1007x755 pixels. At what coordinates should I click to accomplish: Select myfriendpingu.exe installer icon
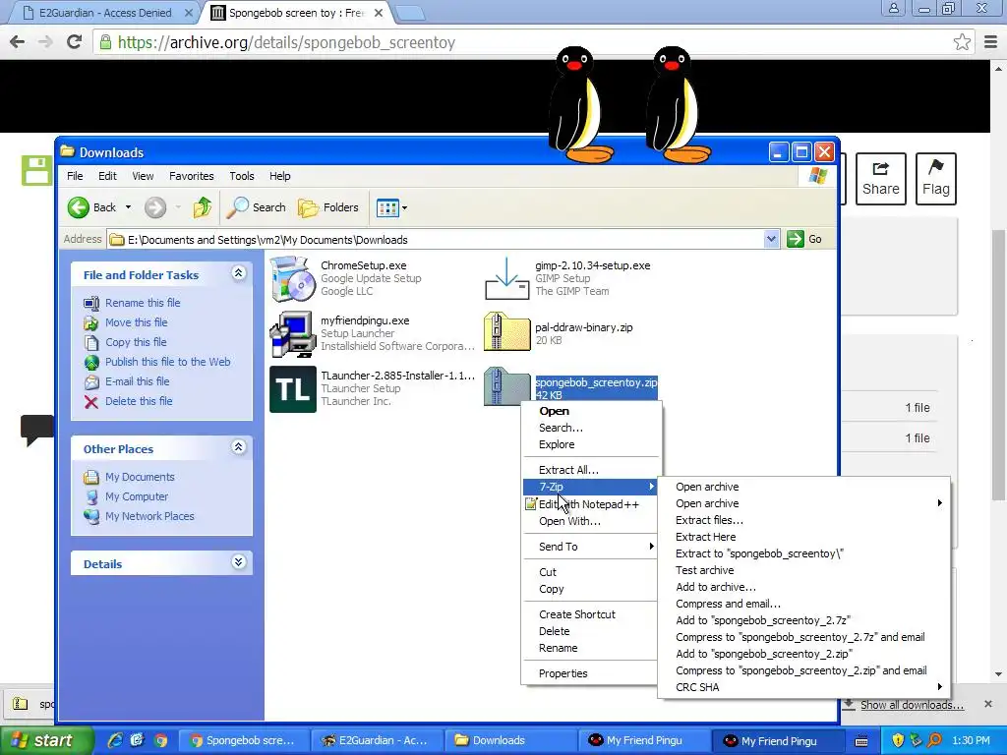point(293,334)
